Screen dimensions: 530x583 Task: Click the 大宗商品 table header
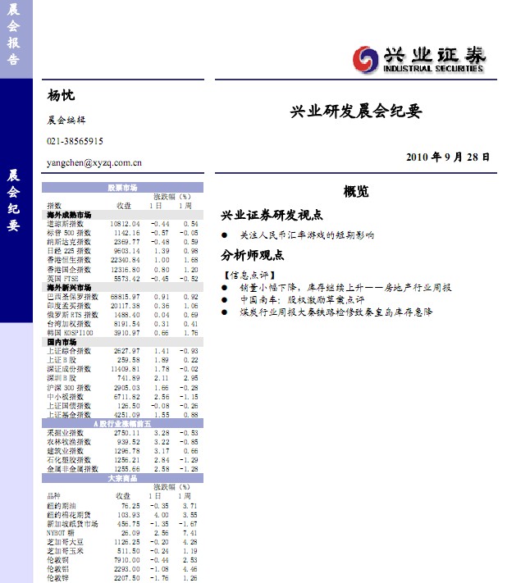tap(123, 478)
